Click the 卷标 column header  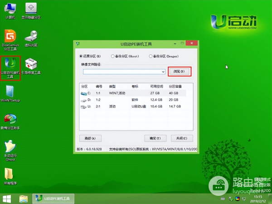point(135,87)
